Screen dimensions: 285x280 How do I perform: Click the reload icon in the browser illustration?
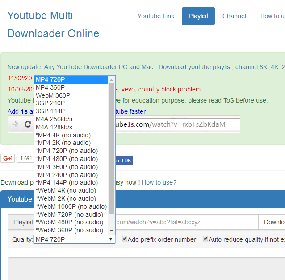coord(28,124)
